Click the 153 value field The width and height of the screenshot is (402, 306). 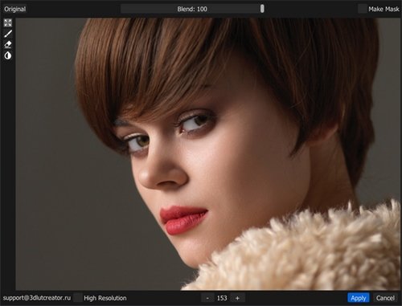coord(222,298)
